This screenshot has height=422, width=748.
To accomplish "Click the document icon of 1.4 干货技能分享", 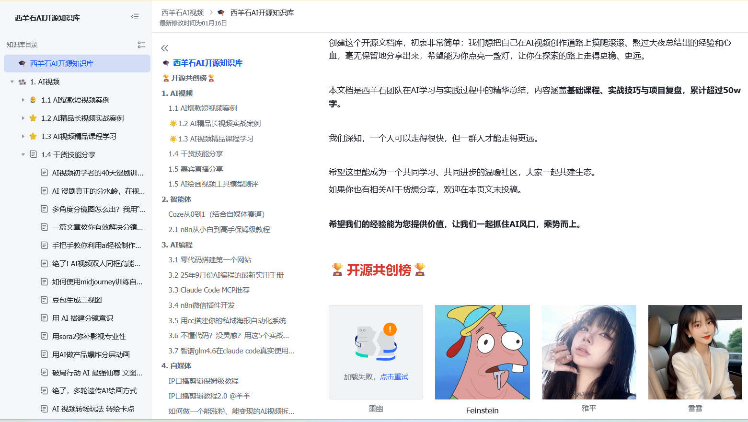I will [x=33, y=154].
